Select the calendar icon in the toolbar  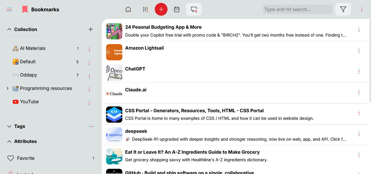tap(177, 9)
